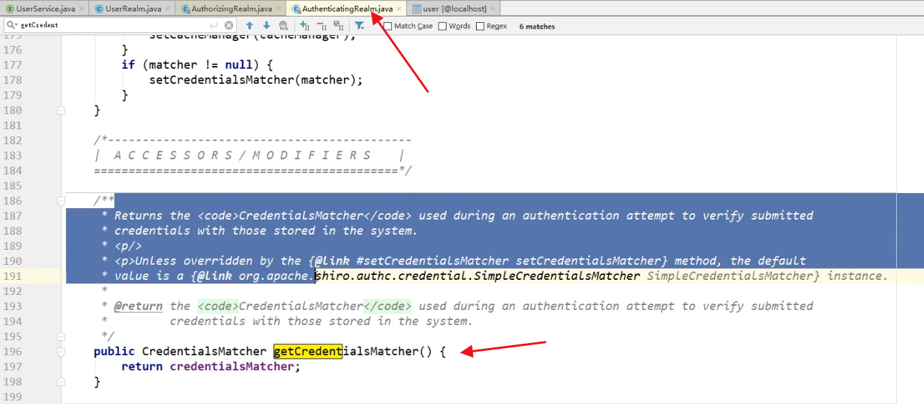Collapse Javadoc fold marker at line 186

tap(61, 200)
